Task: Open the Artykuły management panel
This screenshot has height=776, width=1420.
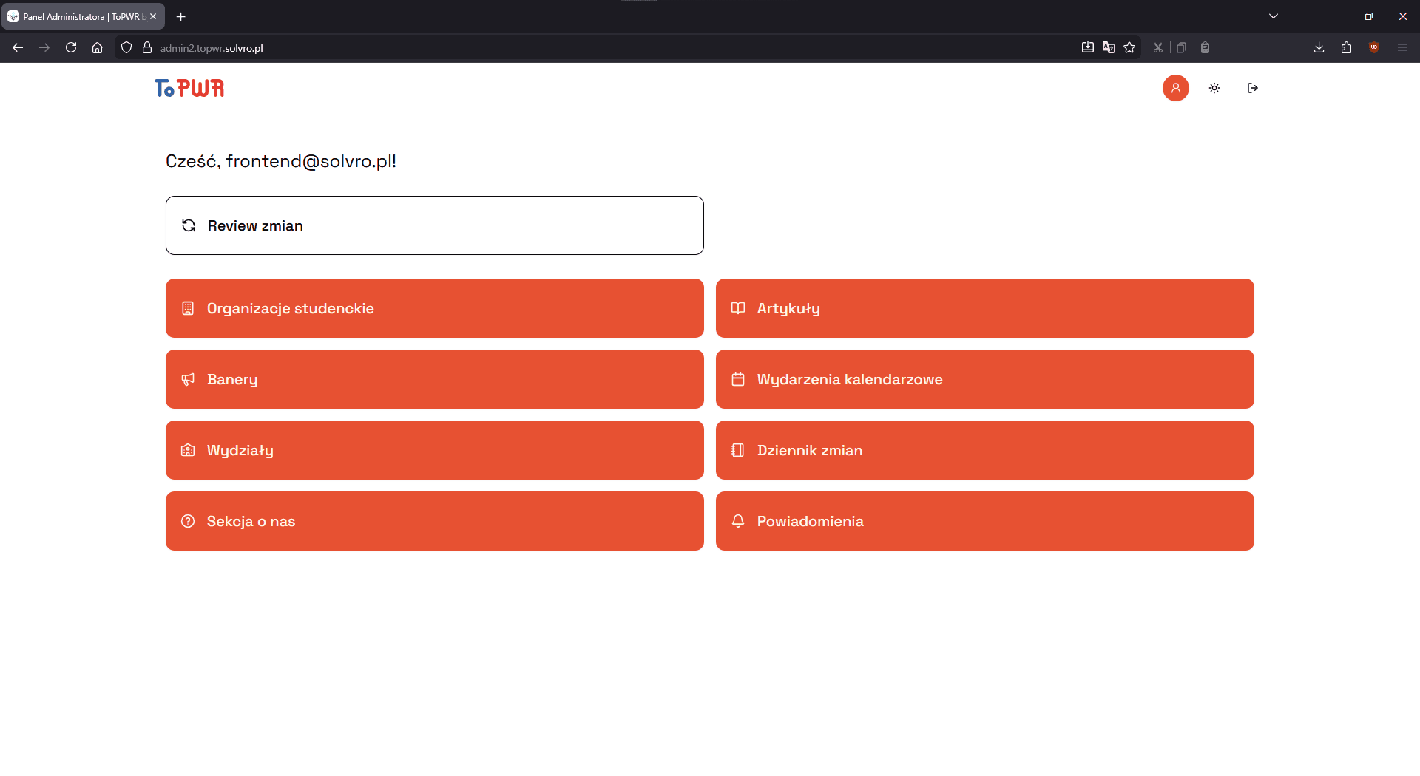Action: (984, 308)
